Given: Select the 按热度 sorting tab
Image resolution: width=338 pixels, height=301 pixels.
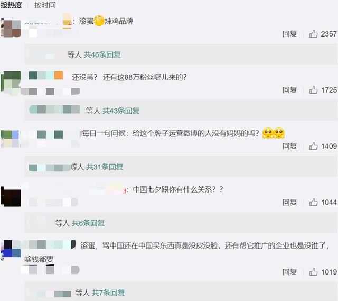Looking at the screenshot, I should click(11, 5).
